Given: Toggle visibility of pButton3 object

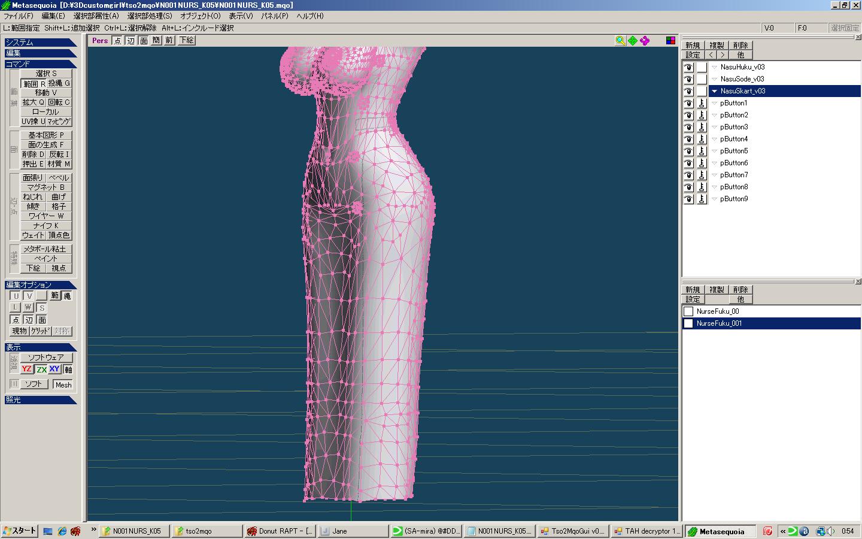Looking at the screenshot, I should (688, 127).
